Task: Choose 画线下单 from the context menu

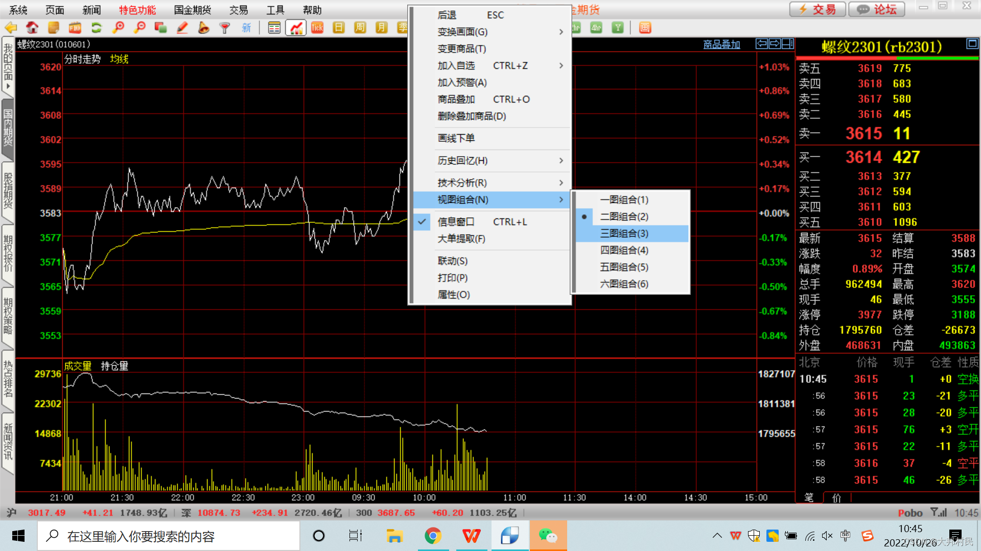Action: pyautogui.click(x=456, y=138)
